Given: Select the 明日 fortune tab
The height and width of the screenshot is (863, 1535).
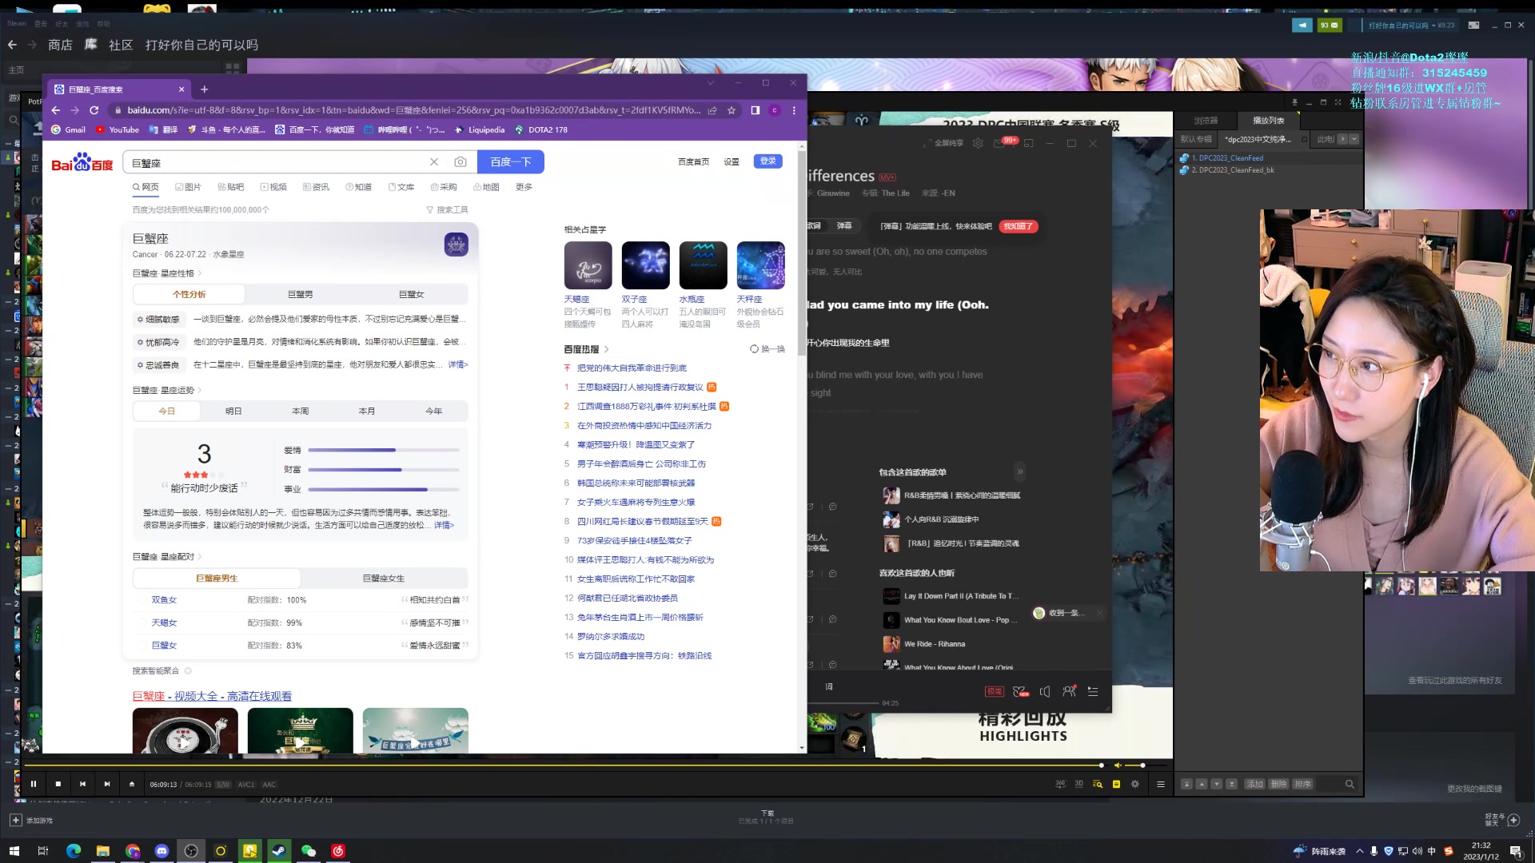Looking at the screenshot, I should click(233, 411).
